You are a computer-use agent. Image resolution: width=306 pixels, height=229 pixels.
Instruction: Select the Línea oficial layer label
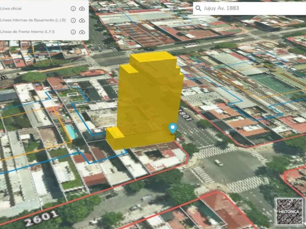click(x=11, y=8)
